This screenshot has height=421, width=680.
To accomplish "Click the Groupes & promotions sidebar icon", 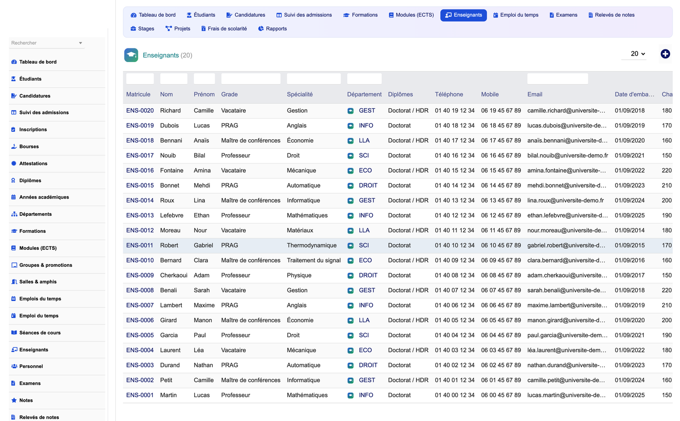I will pyautogui.click(x=14, y=265).
